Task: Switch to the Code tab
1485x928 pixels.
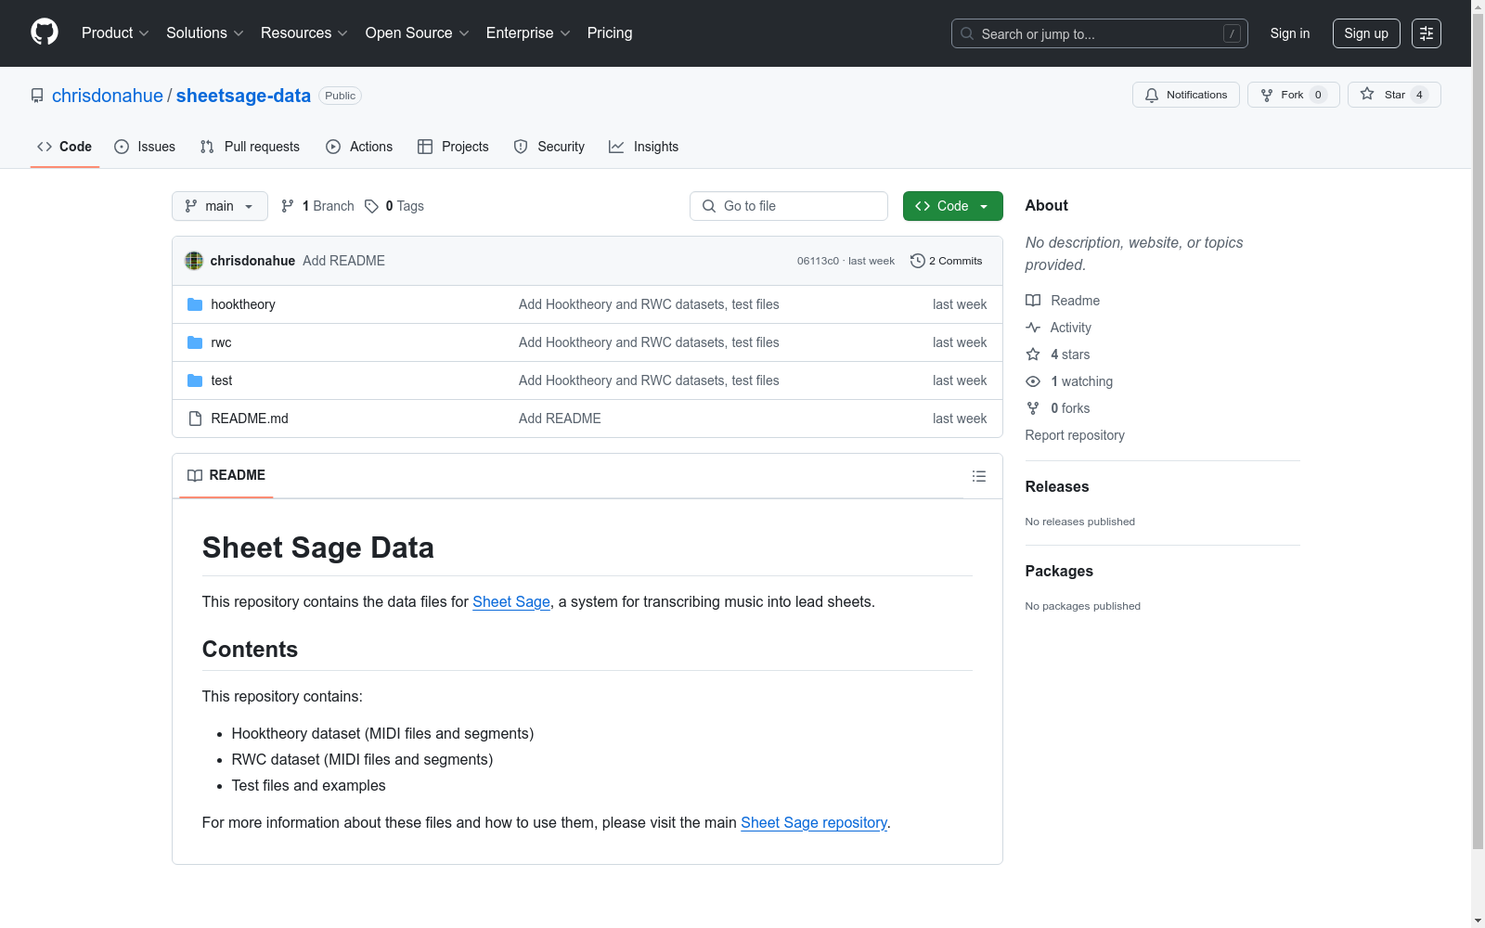Action: 65,147
